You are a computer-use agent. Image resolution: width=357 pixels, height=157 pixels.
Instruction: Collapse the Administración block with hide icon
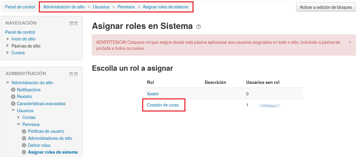[x=71, y=74]
